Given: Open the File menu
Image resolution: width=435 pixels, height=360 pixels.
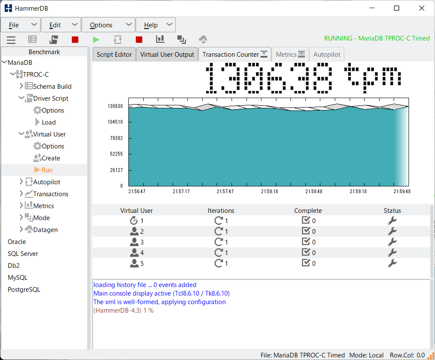Looking at the screenshot, I should (21, 25).
